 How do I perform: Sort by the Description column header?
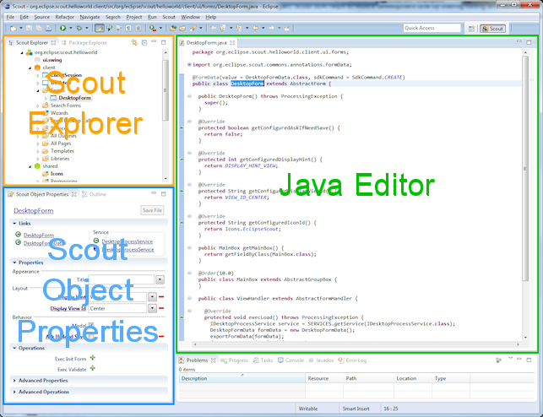coord(242,378)
